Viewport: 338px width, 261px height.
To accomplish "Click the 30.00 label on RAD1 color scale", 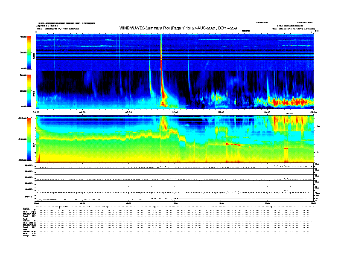I will coord(23,91).
